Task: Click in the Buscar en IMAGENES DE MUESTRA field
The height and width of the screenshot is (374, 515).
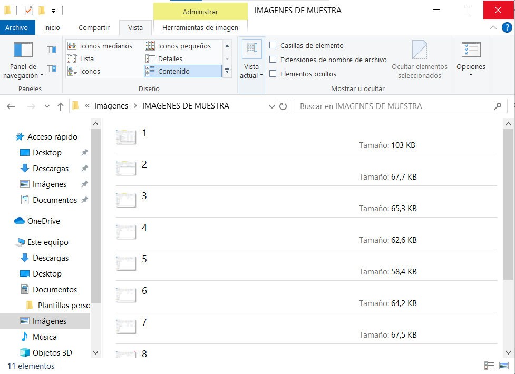Action: tap(393, 106)
